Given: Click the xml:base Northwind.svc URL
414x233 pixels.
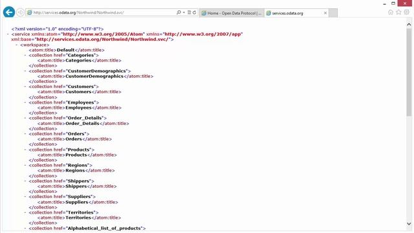Looking at the screenshot, I should click(x=102, y=39).
